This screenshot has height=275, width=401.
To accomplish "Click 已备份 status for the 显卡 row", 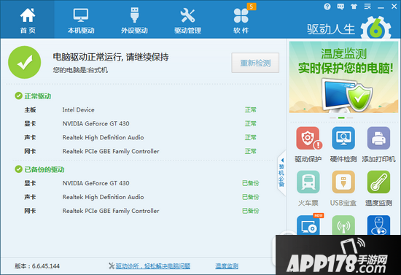I will (251, 183).
